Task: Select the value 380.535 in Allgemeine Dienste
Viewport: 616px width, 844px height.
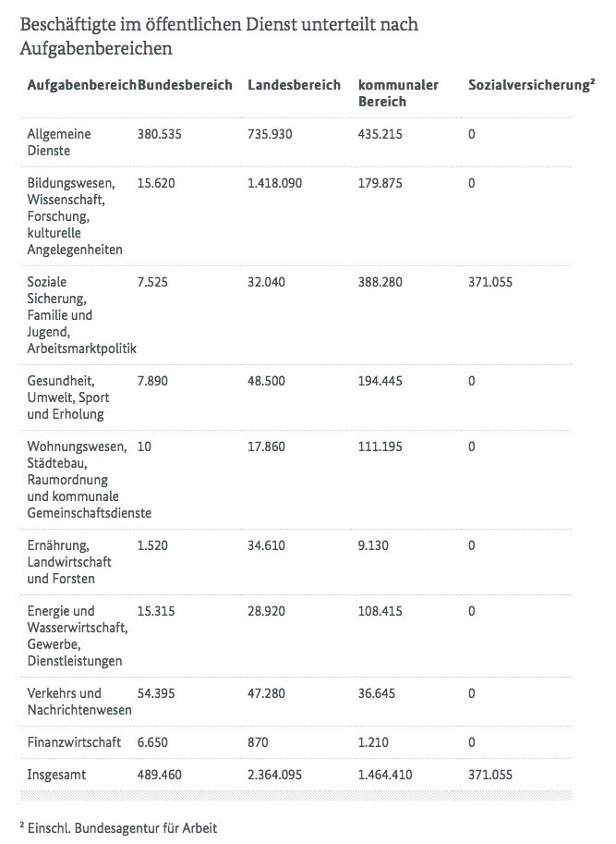Action: coord(159,134)
